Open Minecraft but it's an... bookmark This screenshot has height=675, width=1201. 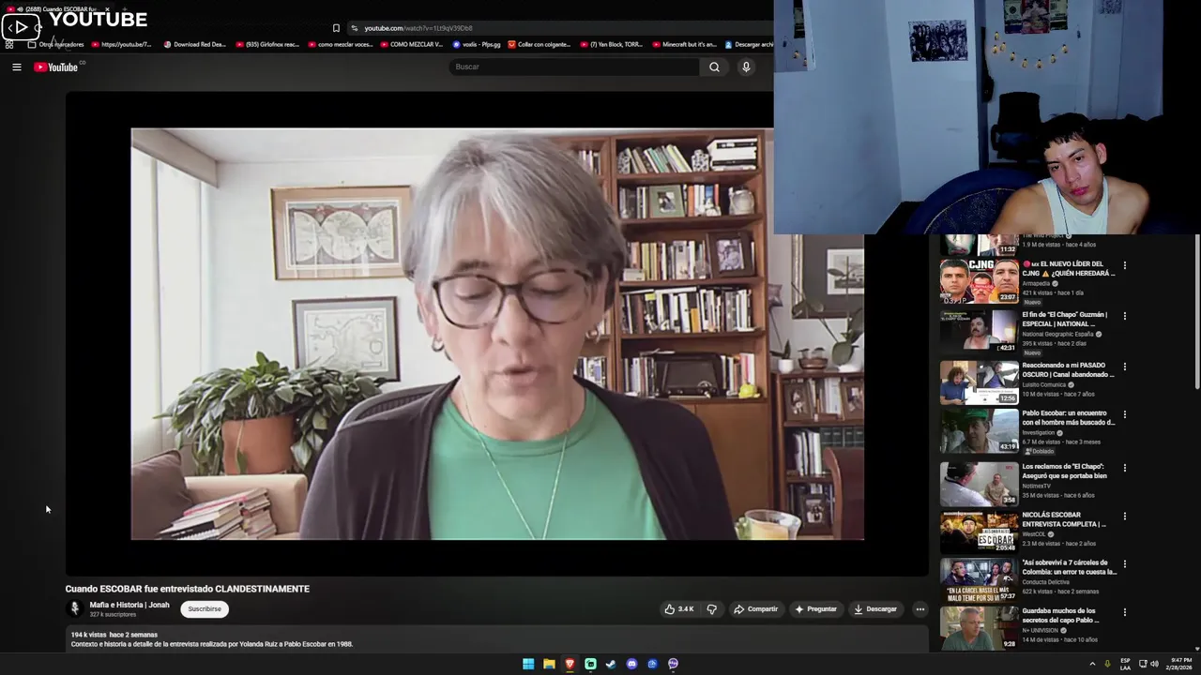(x=684, y=44)
